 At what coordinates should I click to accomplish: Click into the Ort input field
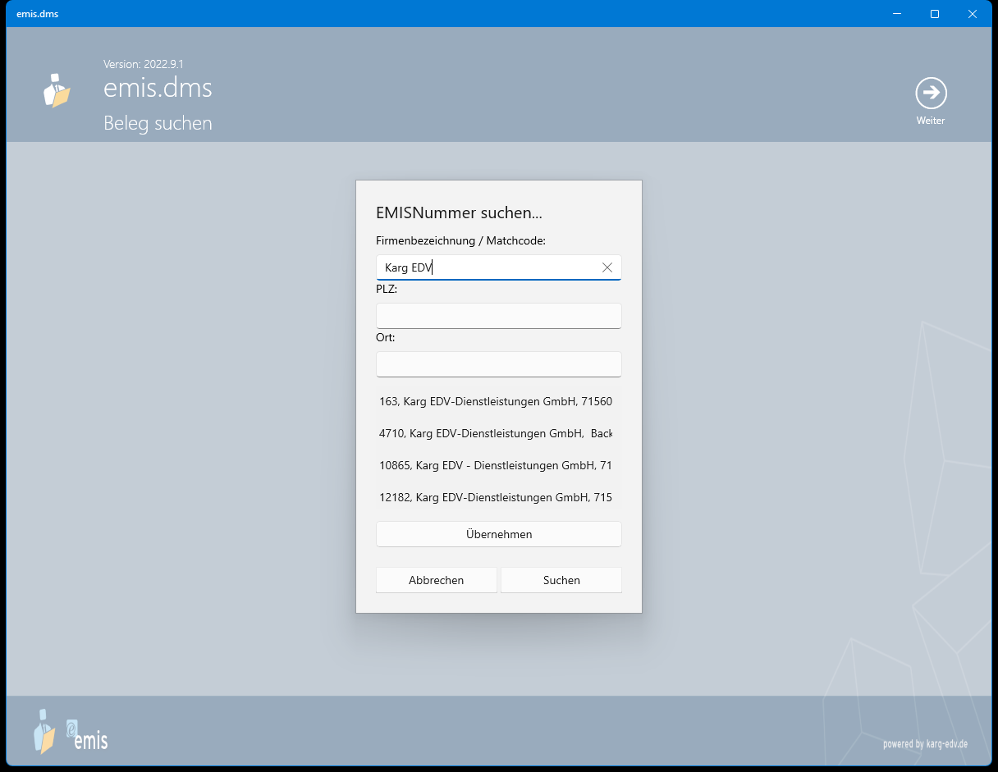pos(499,364)
